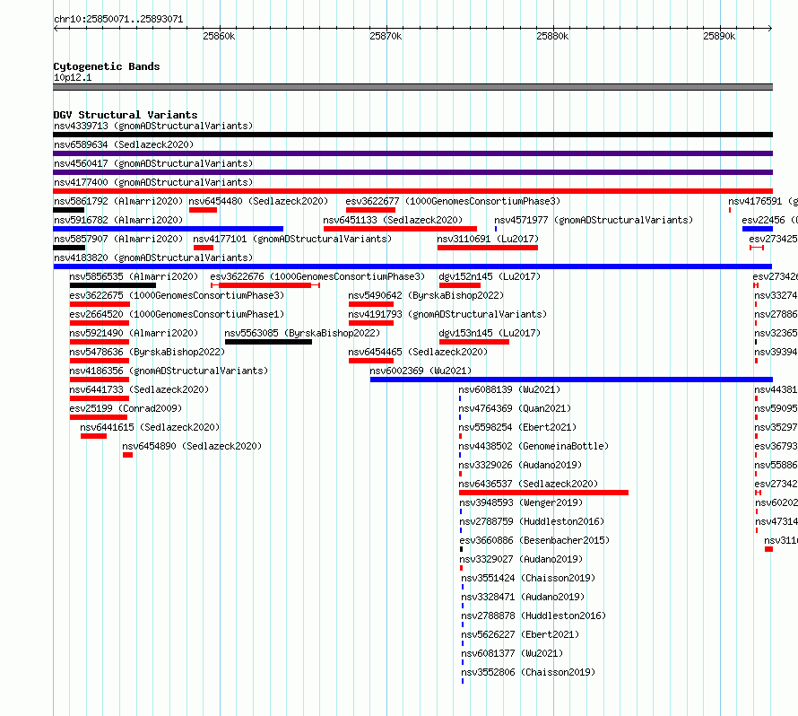Open nsv5626227 (Ebert2021) label
The image size is (798, 716).
pyautogui.click(x=520, y=634)
